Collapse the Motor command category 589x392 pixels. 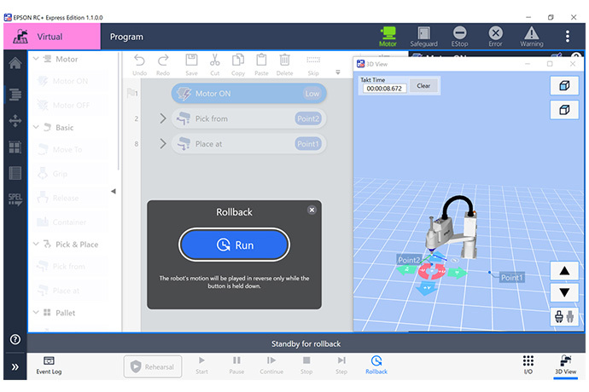36,59
